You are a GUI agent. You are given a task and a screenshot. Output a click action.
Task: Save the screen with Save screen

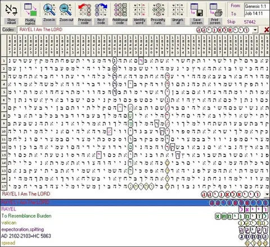[197, 13]
